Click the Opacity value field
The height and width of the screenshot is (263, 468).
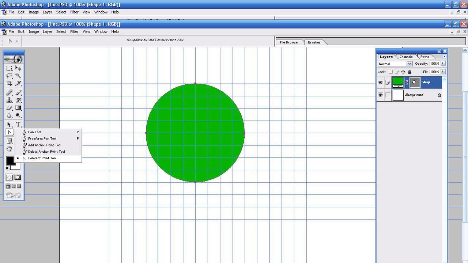434,64
